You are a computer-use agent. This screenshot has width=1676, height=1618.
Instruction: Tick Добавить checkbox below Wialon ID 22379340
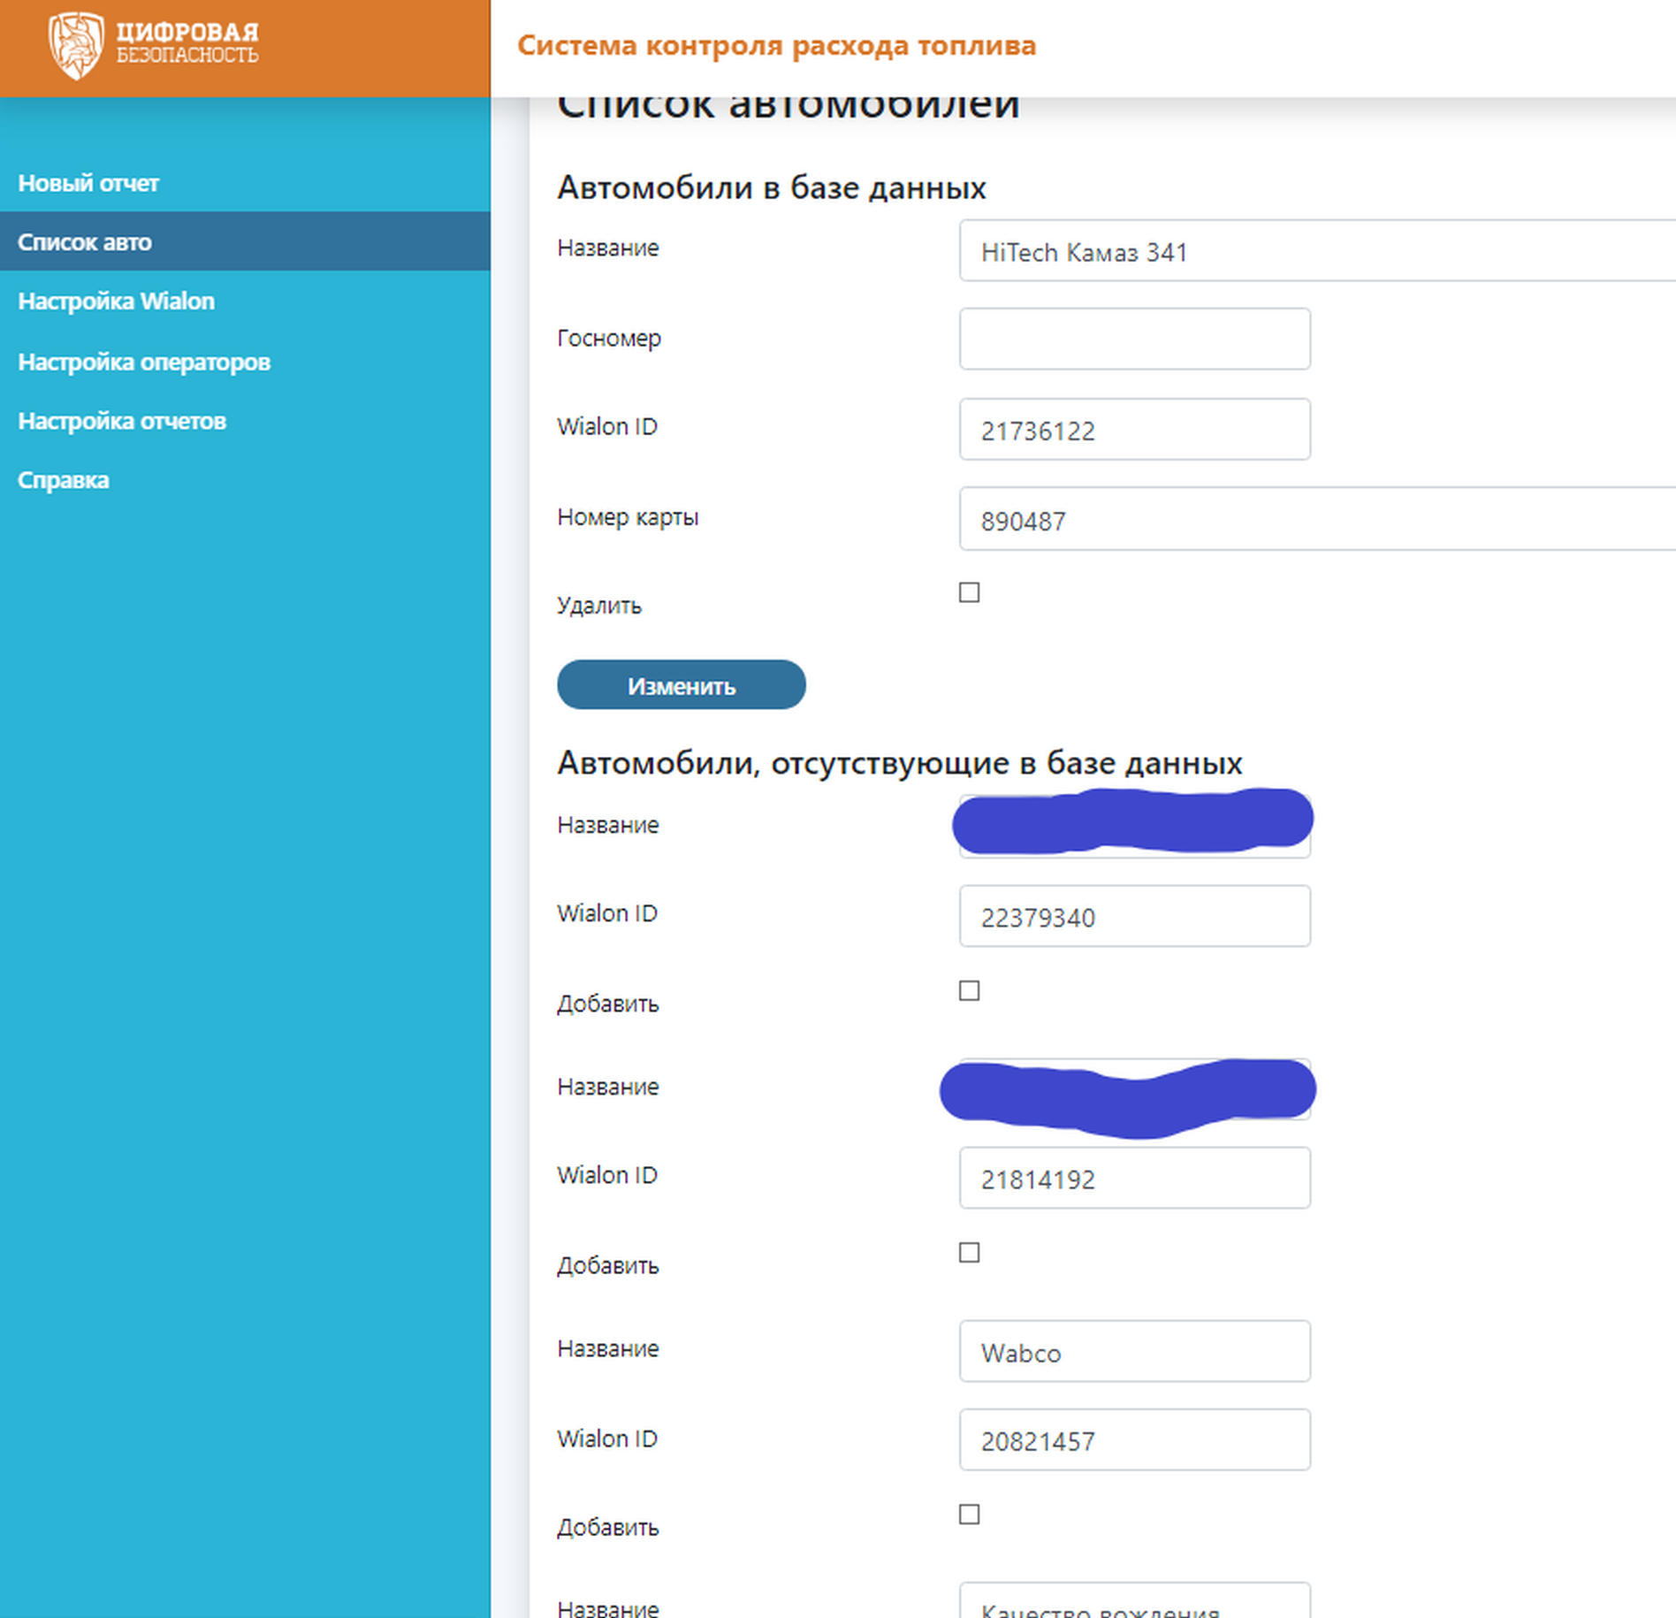coord(970,990)
